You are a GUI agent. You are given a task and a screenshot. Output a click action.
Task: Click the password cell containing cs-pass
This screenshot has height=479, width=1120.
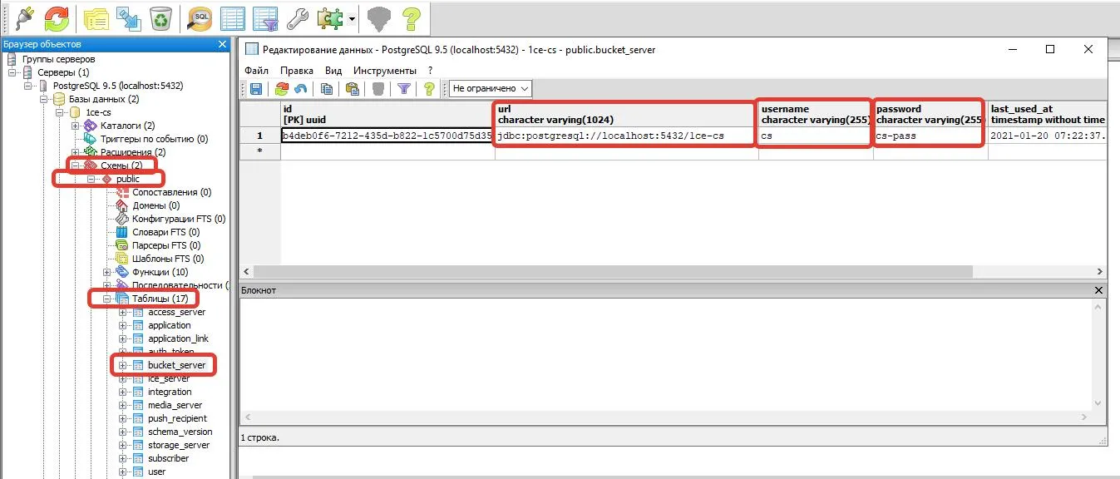(930, 136)
